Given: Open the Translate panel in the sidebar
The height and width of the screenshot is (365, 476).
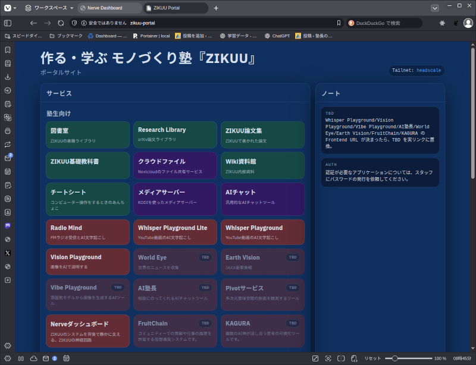Looking at the screenshot, I should 8,117.
